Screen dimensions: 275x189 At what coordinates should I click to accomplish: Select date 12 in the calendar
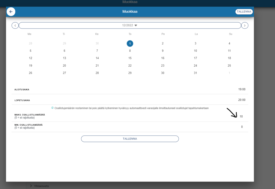coord(31,58)
